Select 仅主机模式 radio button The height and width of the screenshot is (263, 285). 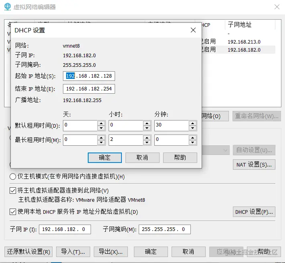tap(13, 177)
